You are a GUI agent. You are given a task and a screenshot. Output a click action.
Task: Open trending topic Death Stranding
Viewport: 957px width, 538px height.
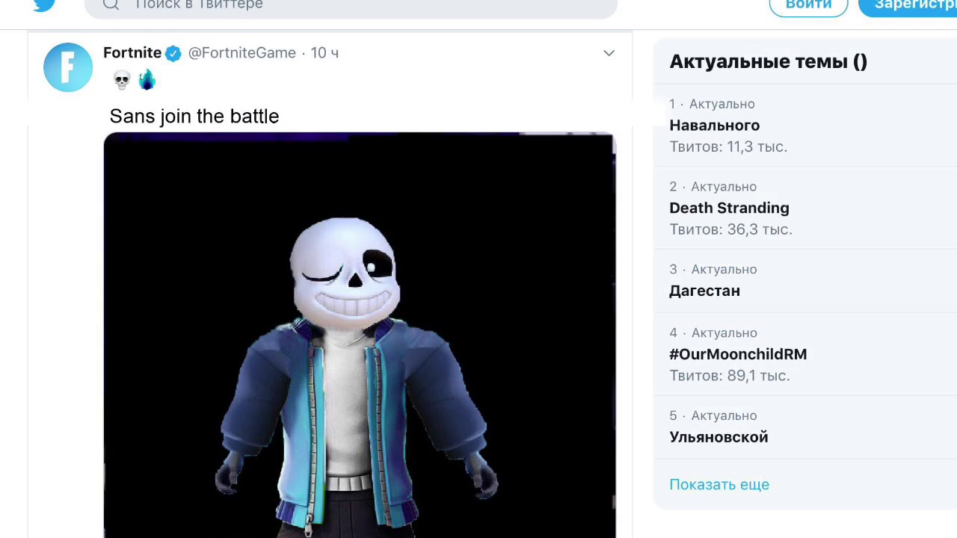click(729, 208)
